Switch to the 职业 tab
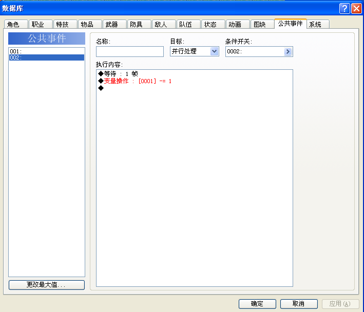Viewport: 364px width, 312px height. (x=41, y=24)
